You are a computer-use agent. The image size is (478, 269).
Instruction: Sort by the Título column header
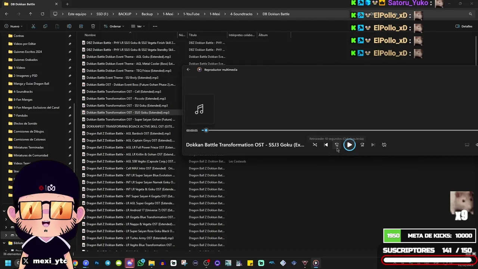point(193,35)
